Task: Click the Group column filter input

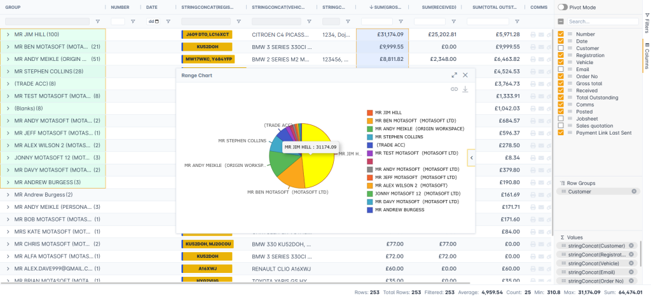Action: (x=47, y=22)
